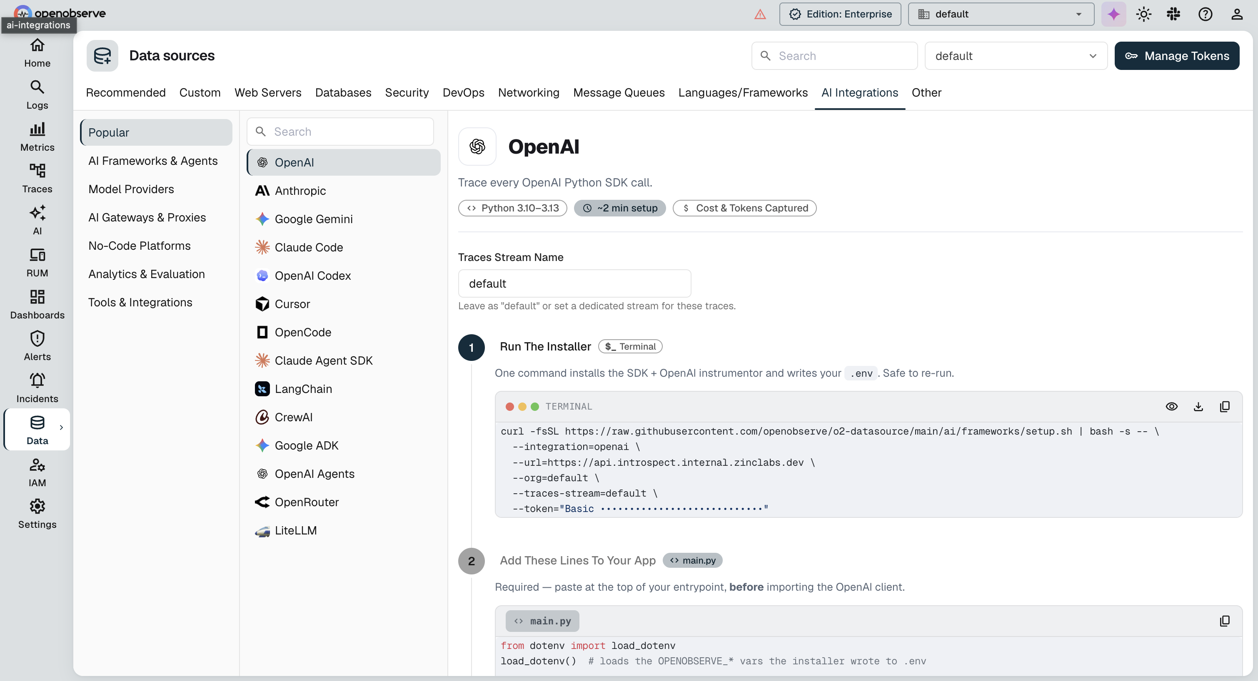This screenshot has height=681, width=1258.
Task: Switch to the Networking tab
Action: pos(528,92)
